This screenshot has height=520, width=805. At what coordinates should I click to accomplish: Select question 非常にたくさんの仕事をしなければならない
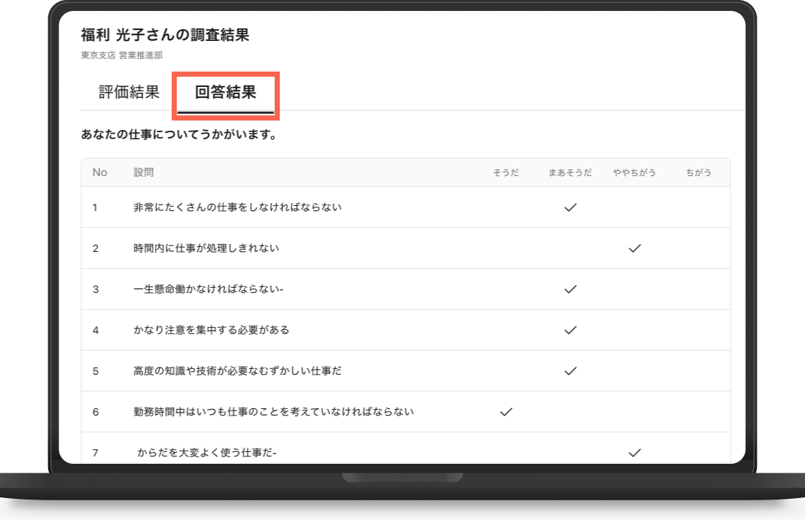pyautogui.click(x=237, y=207)
